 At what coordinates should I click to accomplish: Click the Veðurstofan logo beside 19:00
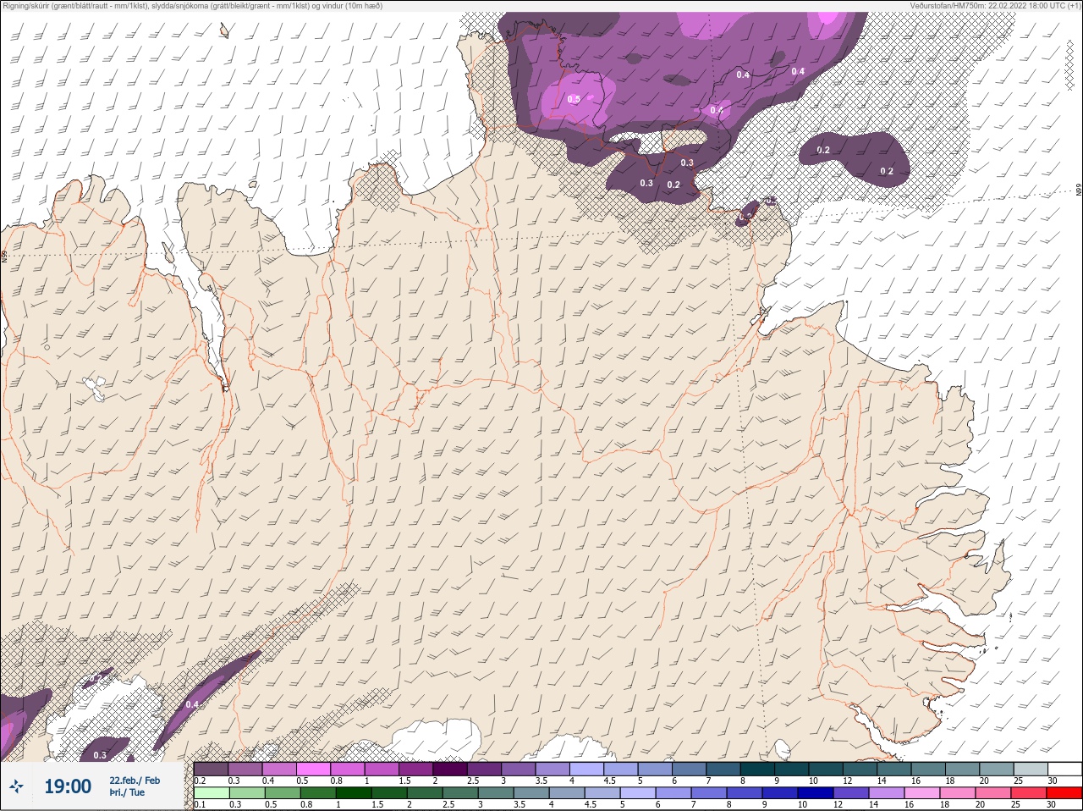click(x=16, y=786)
